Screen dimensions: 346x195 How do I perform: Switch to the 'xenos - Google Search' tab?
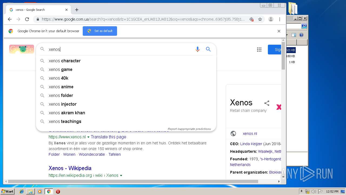click(38, 10)
